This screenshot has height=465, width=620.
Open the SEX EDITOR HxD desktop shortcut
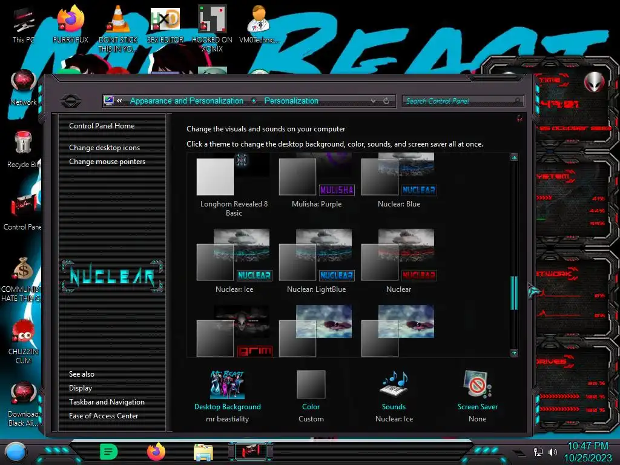tap(165, 24)
